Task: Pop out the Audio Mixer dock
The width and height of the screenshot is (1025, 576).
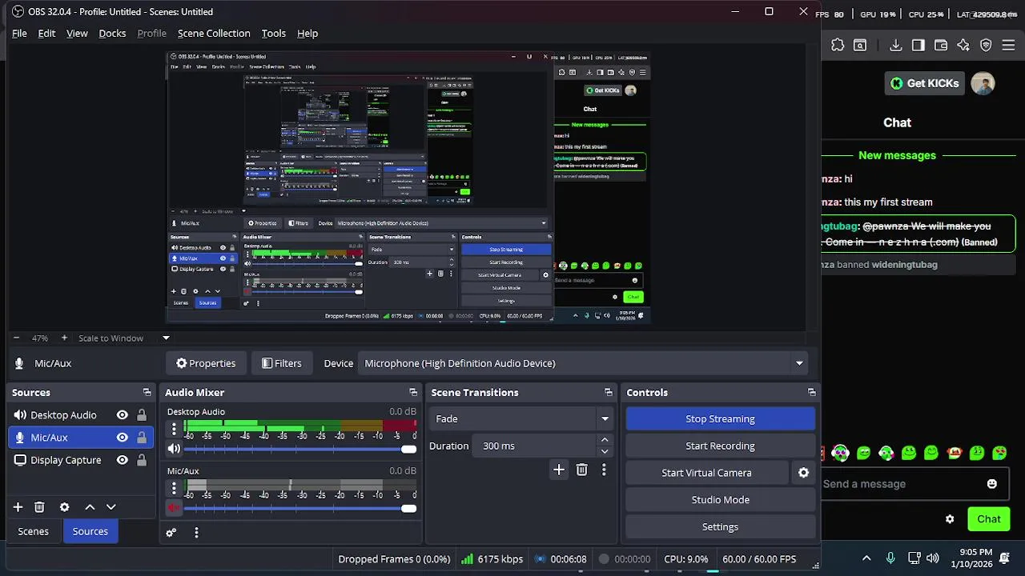Action: 413,392
